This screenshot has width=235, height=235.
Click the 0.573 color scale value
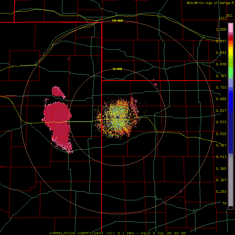(x=221, y=122)
